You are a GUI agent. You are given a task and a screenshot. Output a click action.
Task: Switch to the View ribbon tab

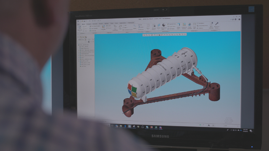click(116, 23)
